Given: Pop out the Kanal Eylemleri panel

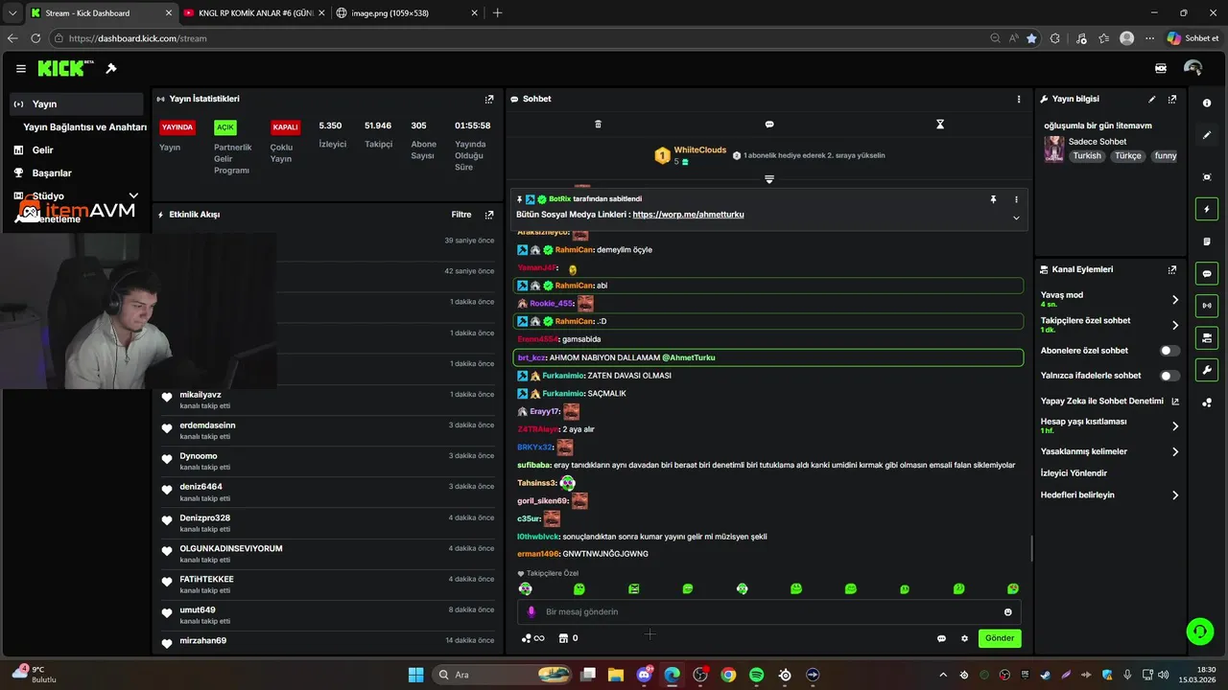Looking at the screenshot, I should click(1172, 270).
